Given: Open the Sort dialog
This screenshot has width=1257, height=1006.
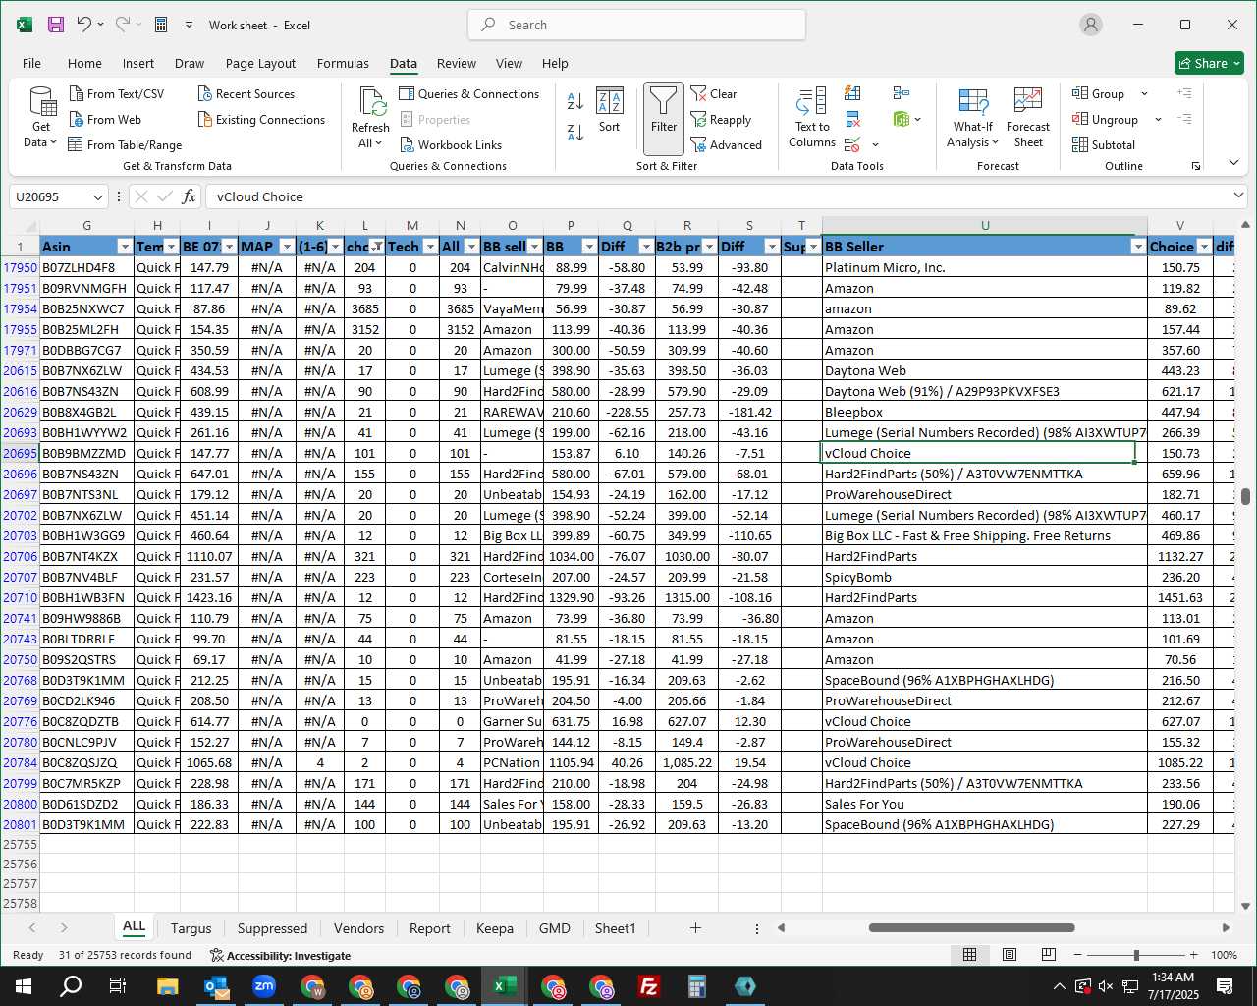Looking at the screenshot, I should 610,110.
